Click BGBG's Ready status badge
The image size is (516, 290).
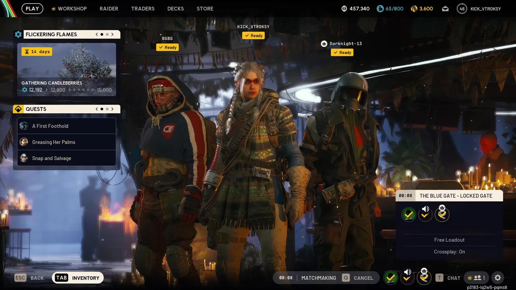click(167, 47)
